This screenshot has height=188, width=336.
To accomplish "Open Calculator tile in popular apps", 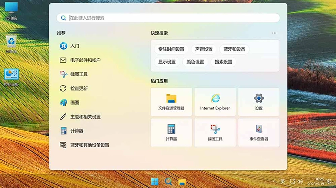I will 171,132.
